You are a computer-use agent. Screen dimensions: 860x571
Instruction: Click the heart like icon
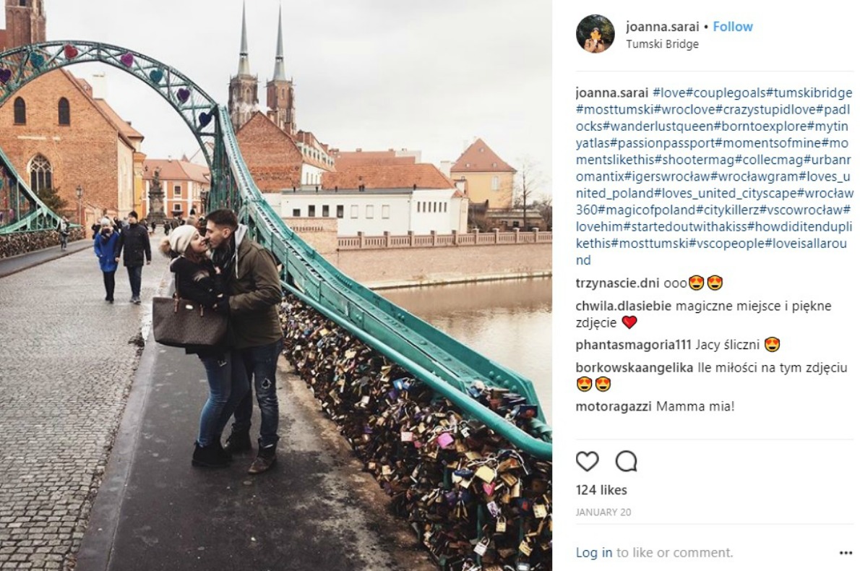588,462
